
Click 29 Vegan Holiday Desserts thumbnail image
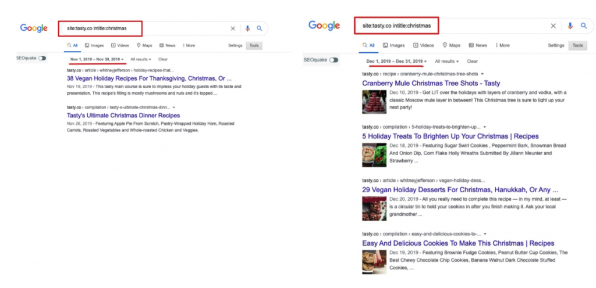pyautogui.click(x=374, y=208)
